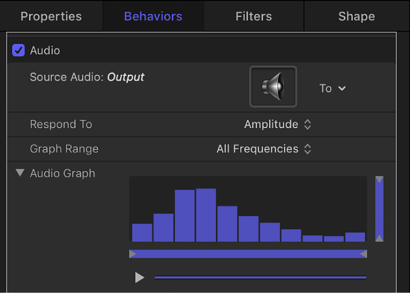410x294 pixels.
Task: Open the Graph Range All Frequencies menu
Action: [x=264, y=149]
